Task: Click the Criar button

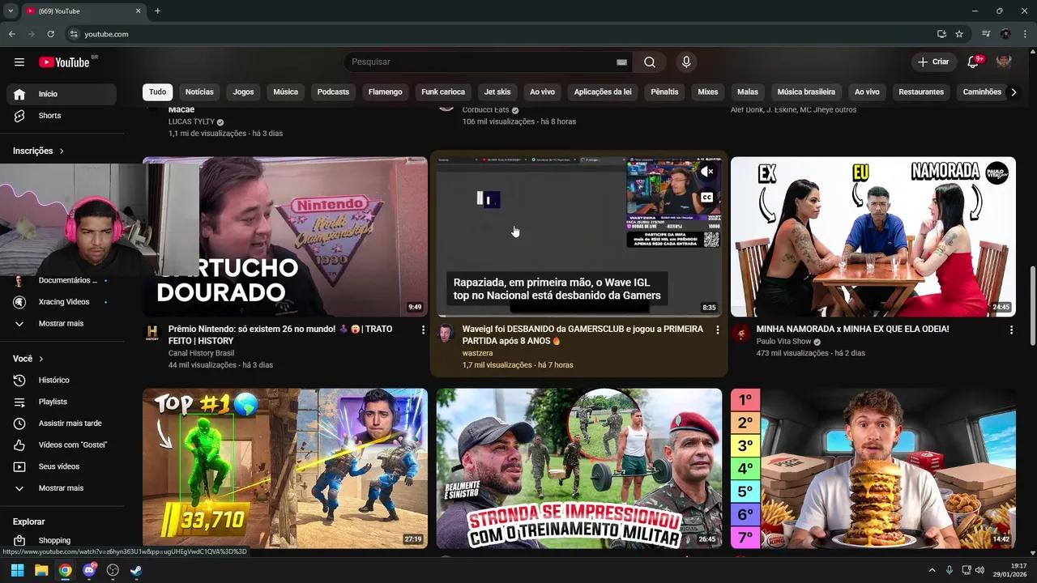Action: point(933,62)
